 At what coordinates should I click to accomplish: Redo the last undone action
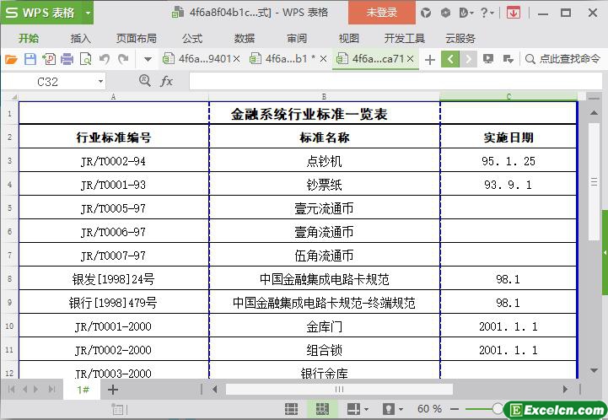coord(123,59)
